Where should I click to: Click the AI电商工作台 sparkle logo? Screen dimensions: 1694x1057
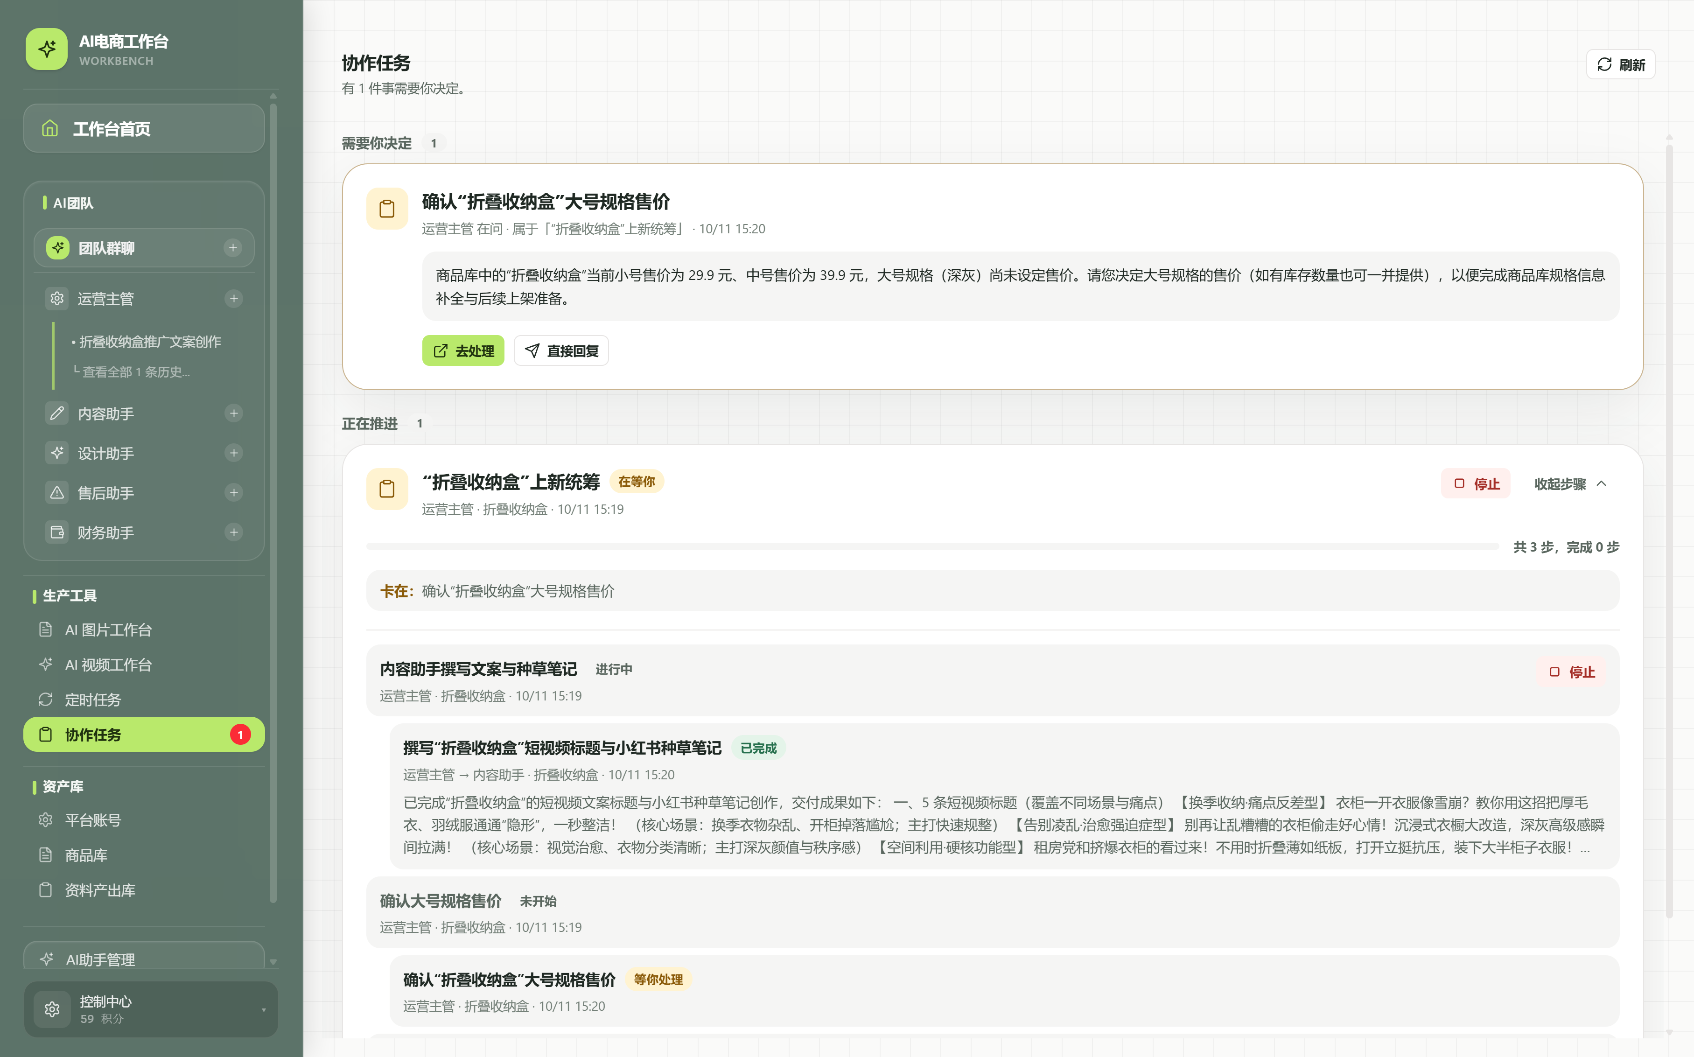click(x=47, y=49)
